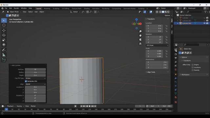Select the Add Cube tool

pyautogui.click(x=4, y=60)
